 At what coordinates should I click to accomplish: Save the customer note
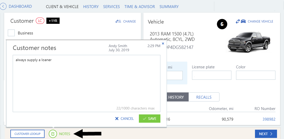pos(150,119)
